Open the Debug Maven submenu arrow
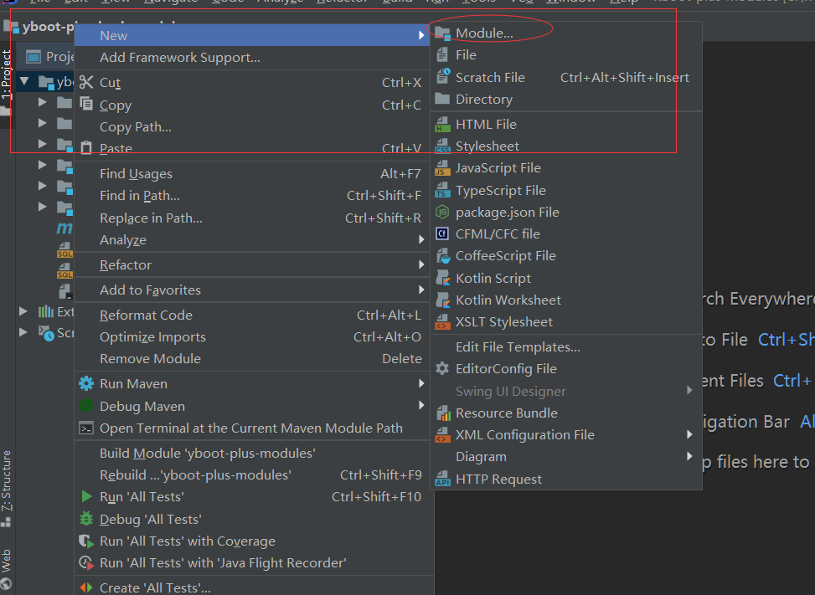The height and width of the screenshot is (595, 815). pos(421,405)
